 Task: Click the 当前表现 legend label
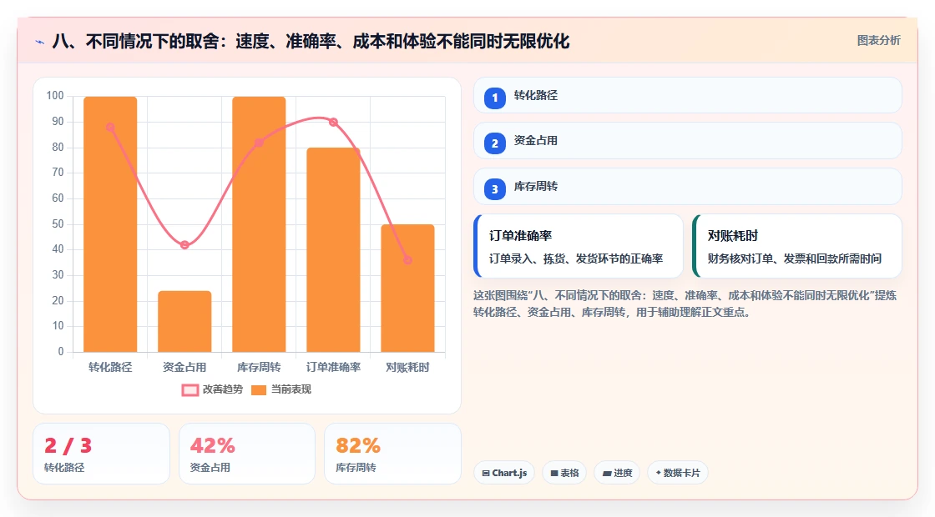(291, 389)
